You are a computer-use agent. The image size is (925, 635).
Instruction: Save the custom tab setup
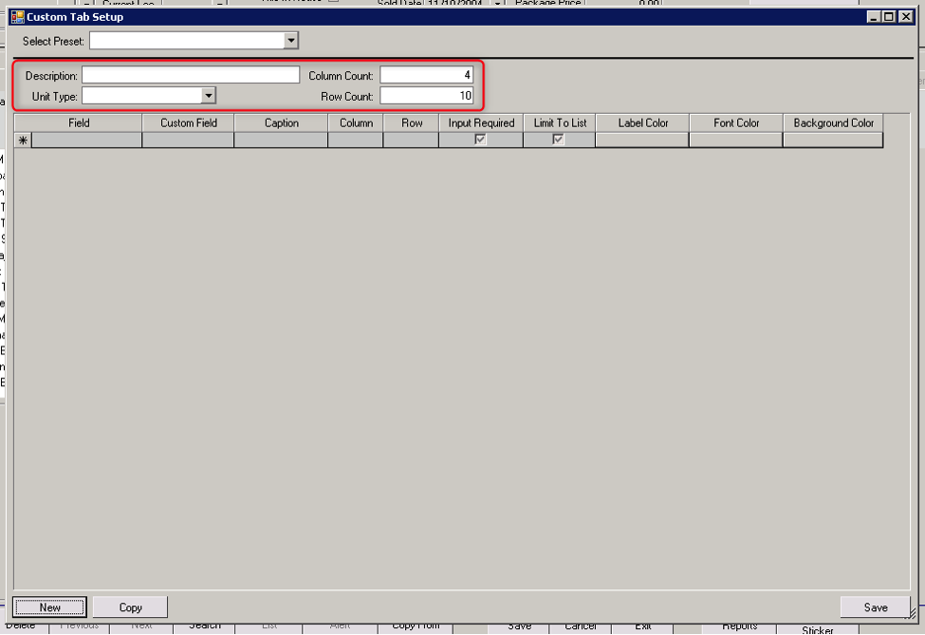(874, 607)
